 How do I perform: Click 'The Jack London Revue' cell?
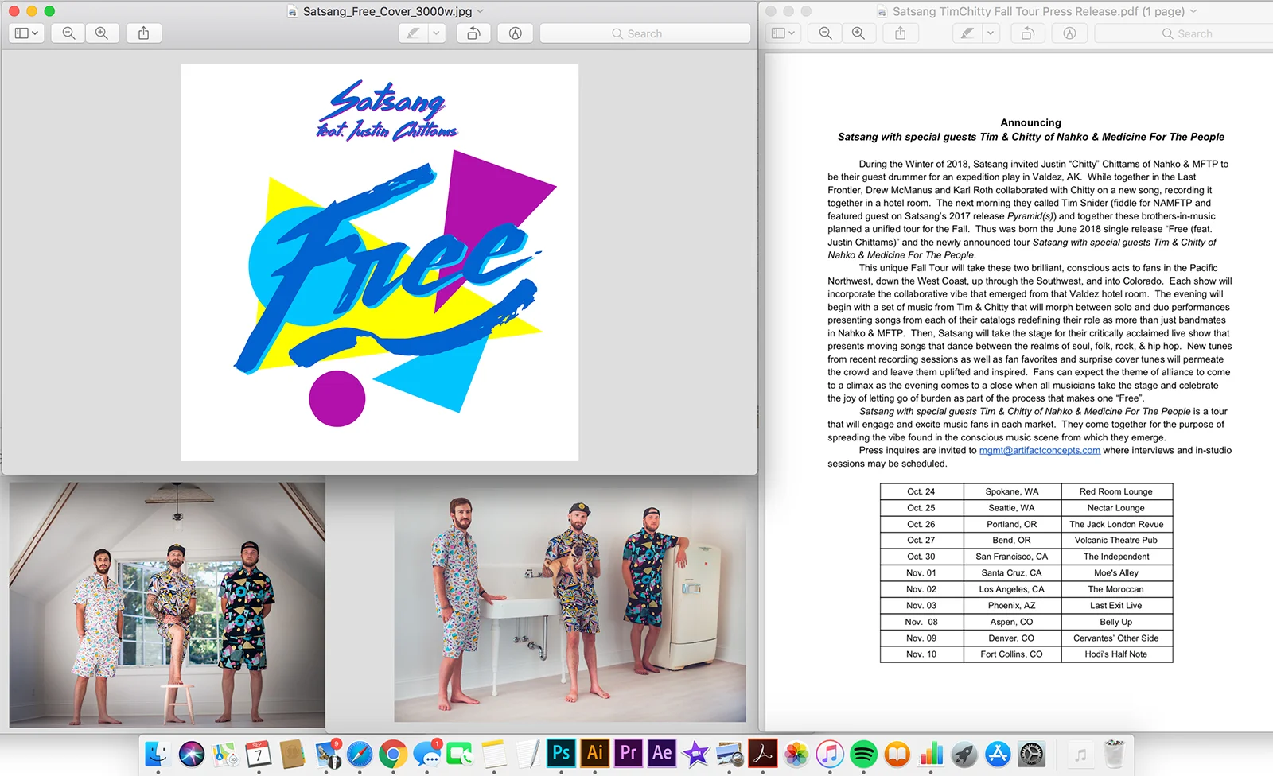tap(1116, 524)
